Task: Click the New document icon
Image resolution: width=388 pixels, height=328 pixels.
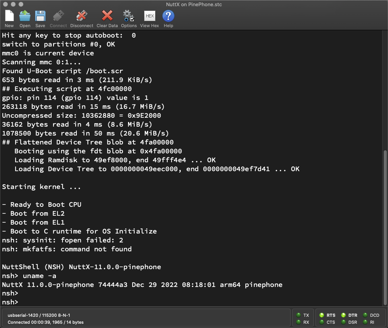Action: pos(9,16)
